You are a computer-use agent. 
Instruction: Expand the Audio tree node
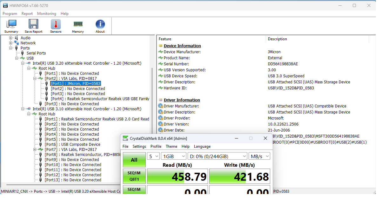tap(10, 38)
